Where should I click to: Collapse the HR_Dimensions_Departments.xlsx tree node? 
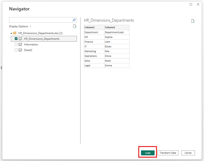[11, 33]
